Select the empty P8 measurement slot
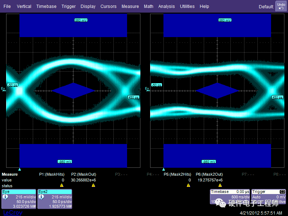This screenshot has width=288, height=216. point(280,174)
